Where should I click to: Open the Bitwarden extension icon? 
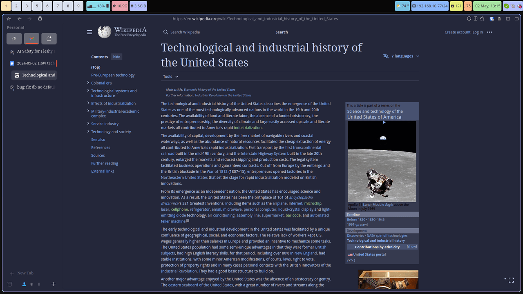click(x=492, y=18)
